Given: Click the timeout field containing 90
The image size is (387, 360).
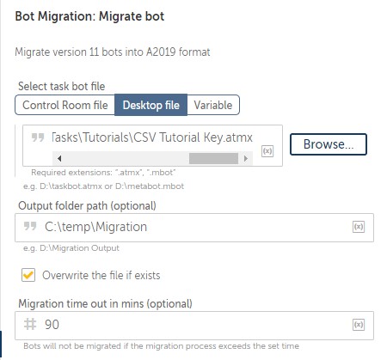Looking at the screenshot, I should [194, 326].
